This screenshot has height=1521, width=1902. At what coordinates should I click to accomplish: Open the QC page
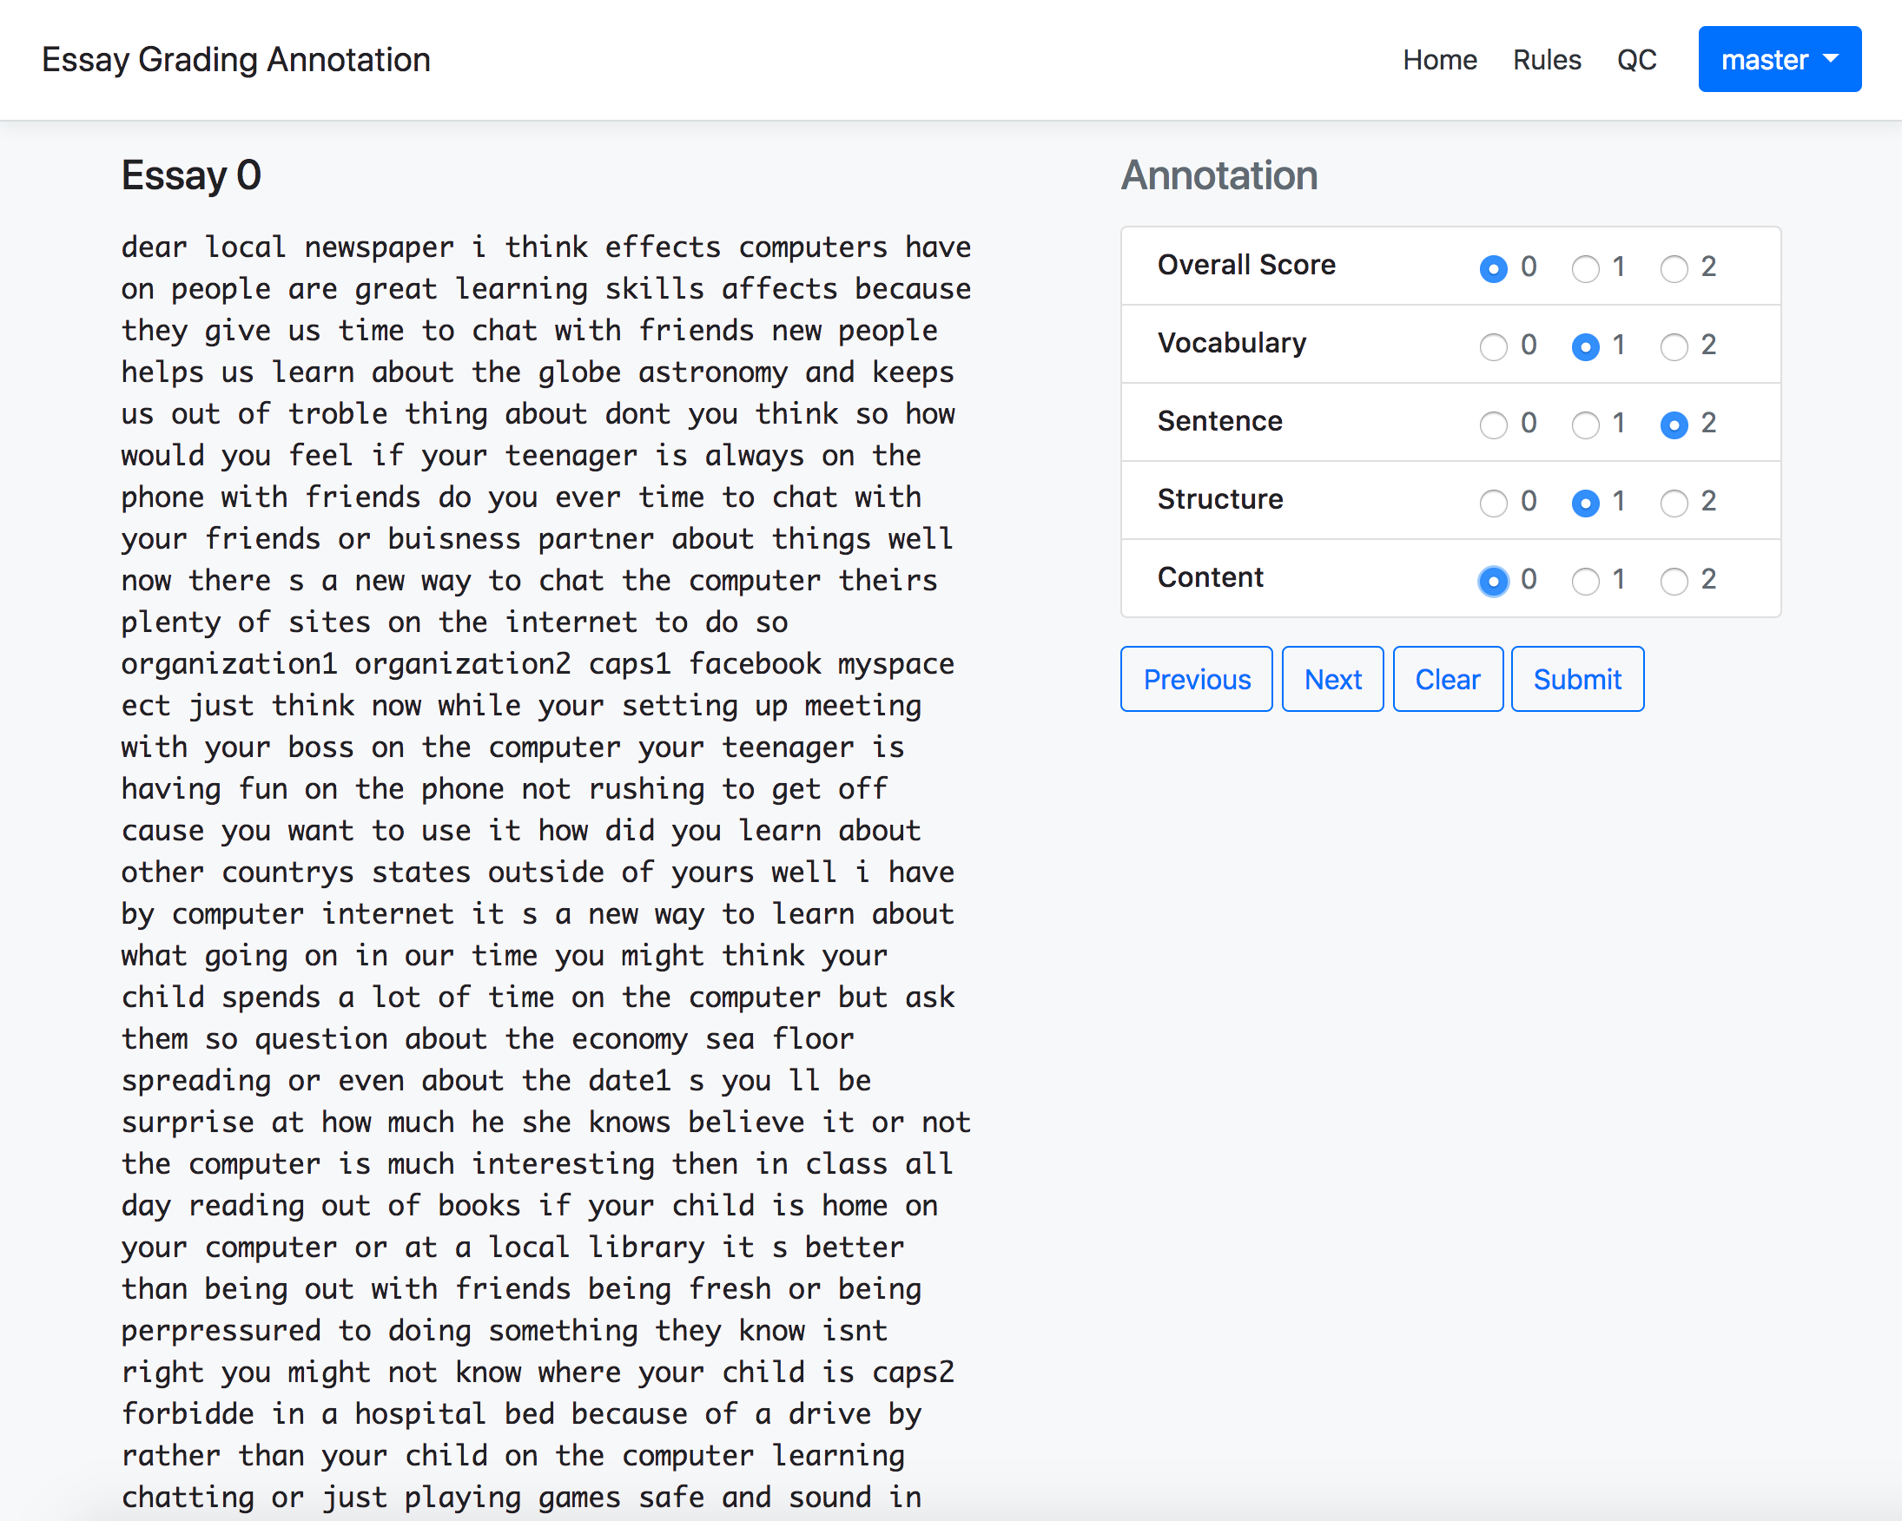tap(1635, 60)
